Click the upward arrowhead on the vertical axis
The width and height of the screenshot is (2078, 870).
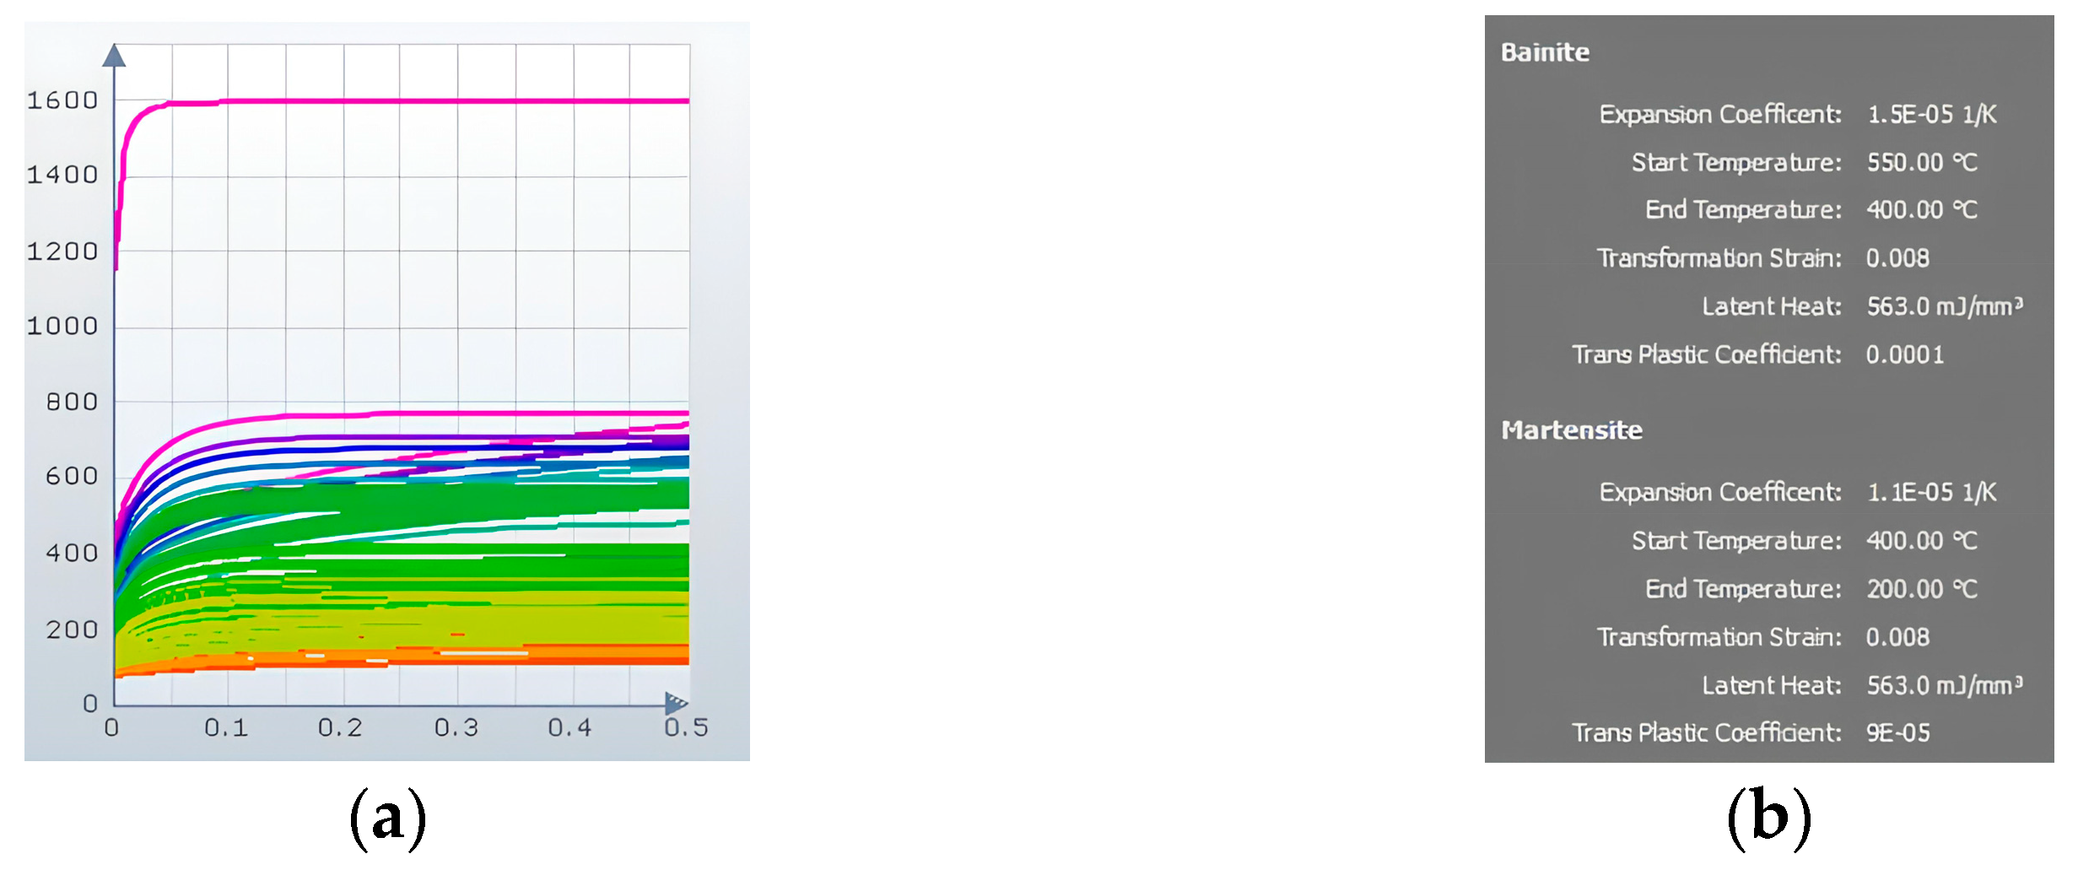(114, 56)
